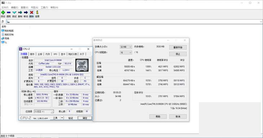Click the bus speed 103.96 MHz value

tap(42, 101)
